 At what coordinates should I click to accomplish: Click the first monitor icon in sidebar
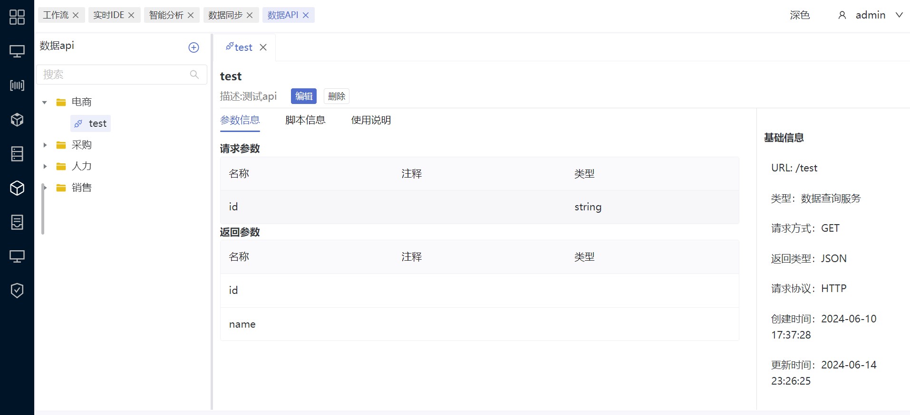click(17, 51)
